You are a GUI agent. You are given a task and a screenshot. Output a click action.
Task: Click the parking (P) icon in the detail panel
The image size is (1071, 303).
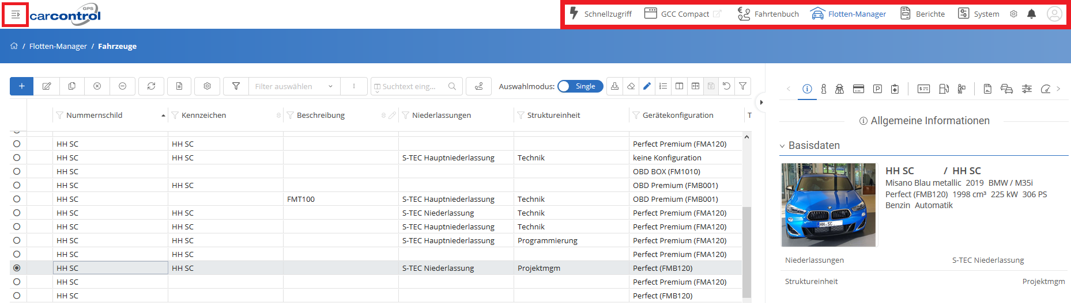pyautogui.click(x=877, y=89)
